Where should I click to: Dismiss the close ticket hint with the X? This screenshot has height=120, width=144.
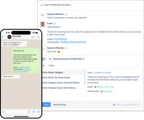138,105
